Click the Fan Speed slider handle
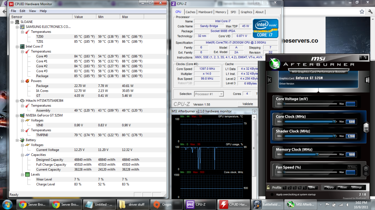 (284, 172)
